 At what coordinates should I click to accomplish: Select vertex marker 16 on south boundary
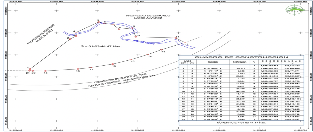(112, 64)
